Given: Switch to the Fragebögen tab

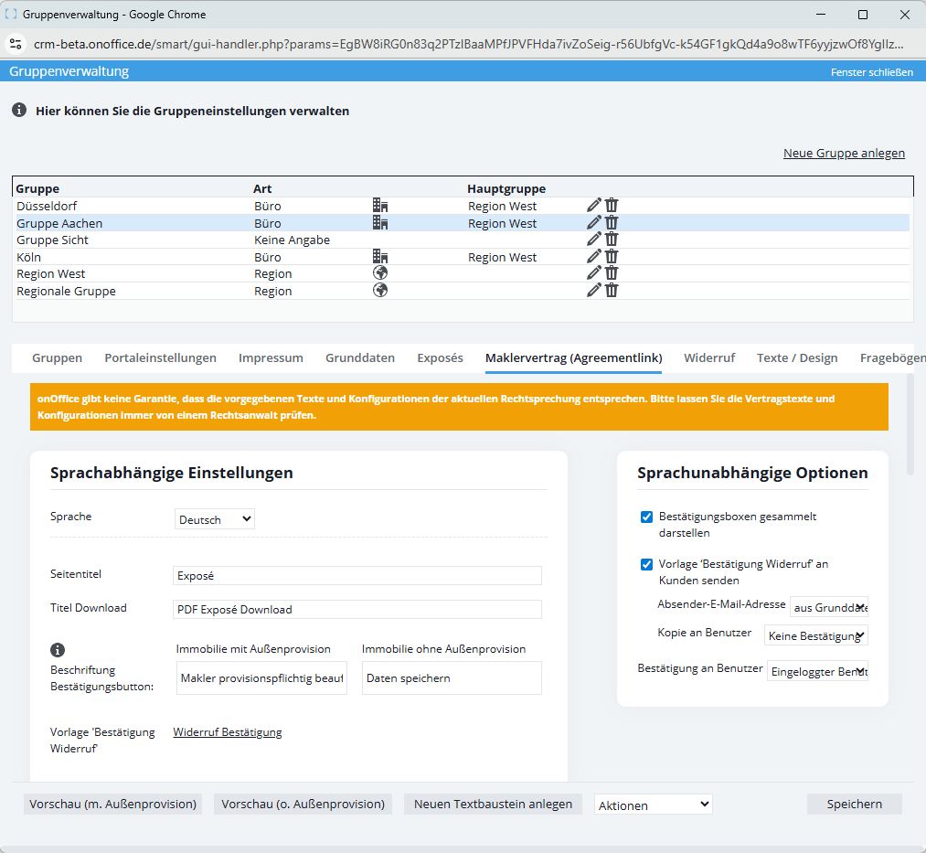Looking at the screenshot, I should (x=892, y=358).
